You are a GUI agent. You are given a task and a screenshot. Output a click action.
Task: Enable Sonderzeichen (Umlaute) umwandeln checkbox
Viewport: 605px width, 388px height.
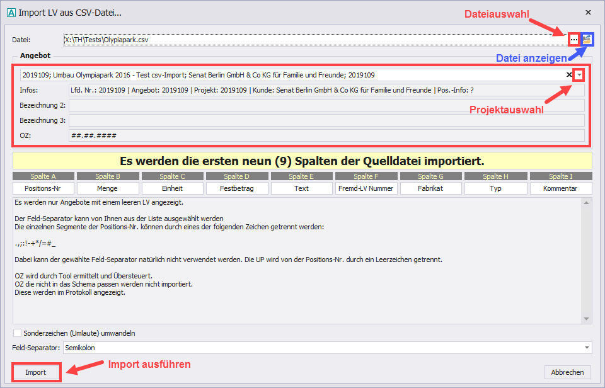[x=17, y=333]
